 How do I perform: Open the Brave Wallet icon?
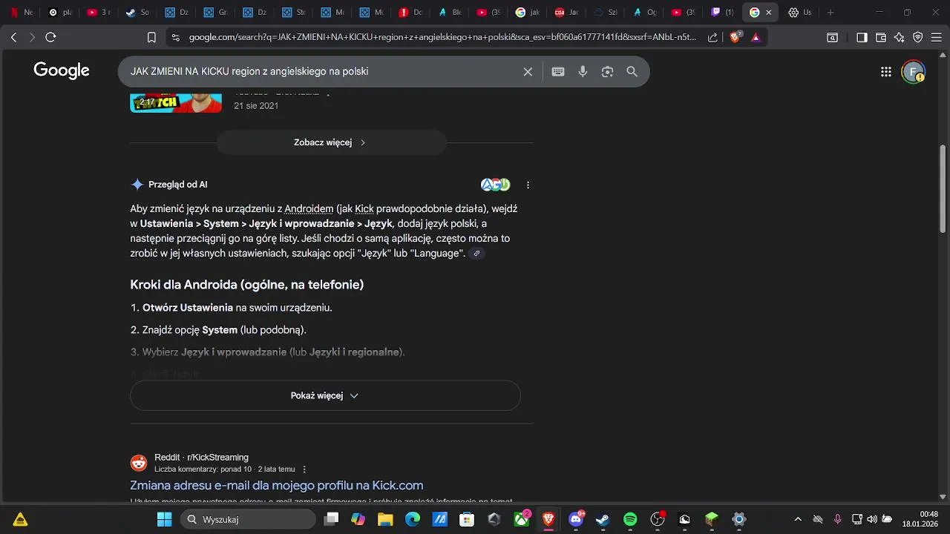tap(881, 37)
